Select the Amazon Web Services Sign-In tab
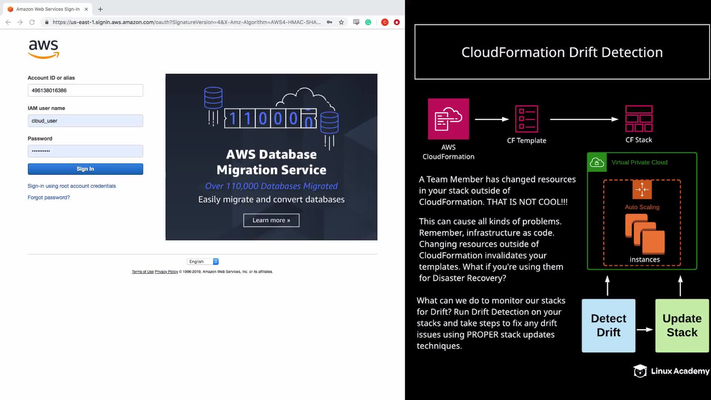This screenshot has width=711, height=400. point(47,9)
